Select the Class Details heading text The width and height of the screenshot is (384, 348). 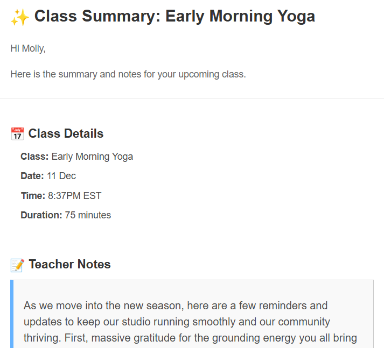coord(66,133)
